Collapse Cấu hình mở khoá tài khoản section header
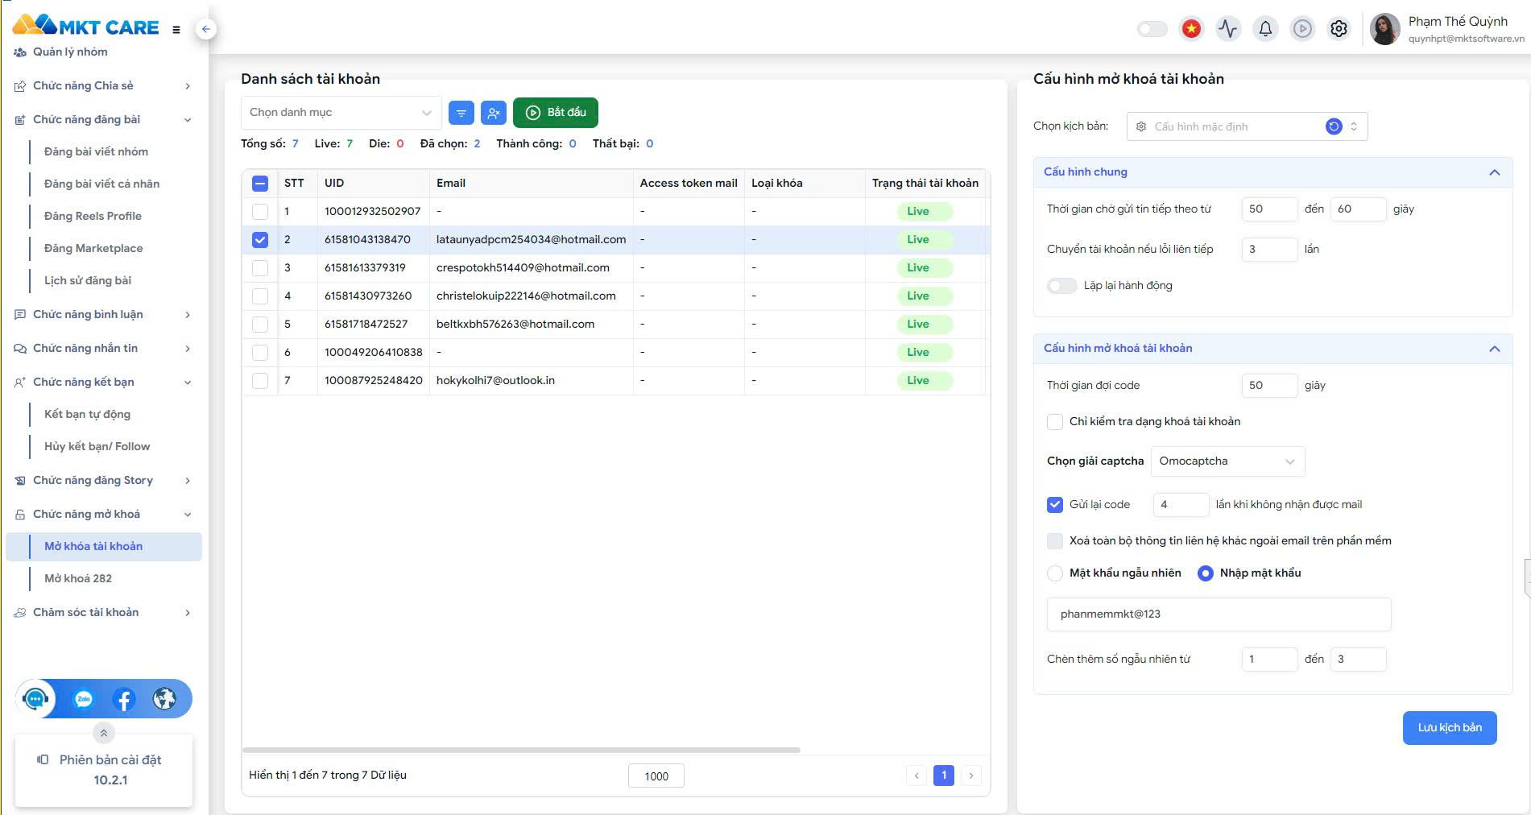This screenshot has width=1531, height=815. coord(1272,349)
